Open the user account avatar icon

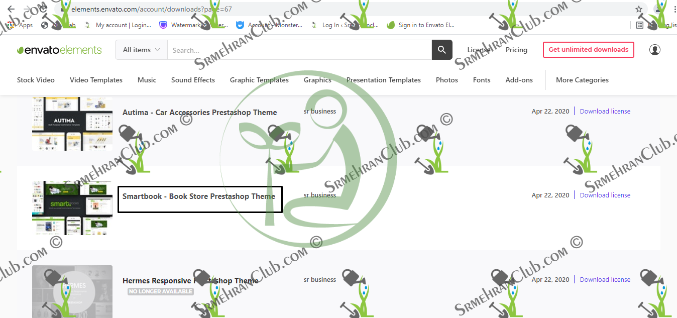pos(655,50)
